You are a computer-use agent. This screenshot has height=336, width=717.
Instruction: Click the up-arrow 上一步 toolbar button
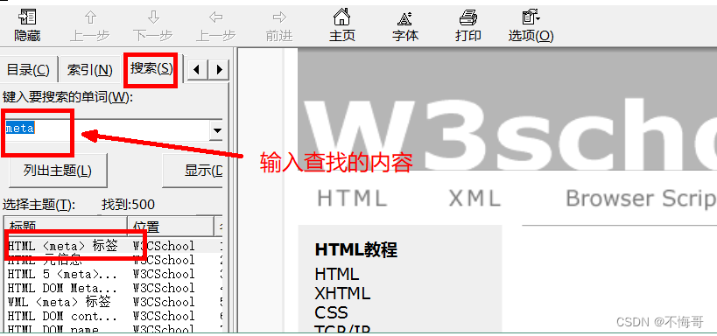89,26
